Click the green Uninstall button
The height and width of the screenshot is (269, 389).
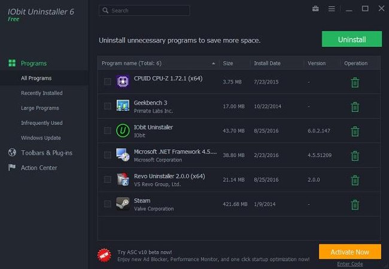[x=352, y=39]
